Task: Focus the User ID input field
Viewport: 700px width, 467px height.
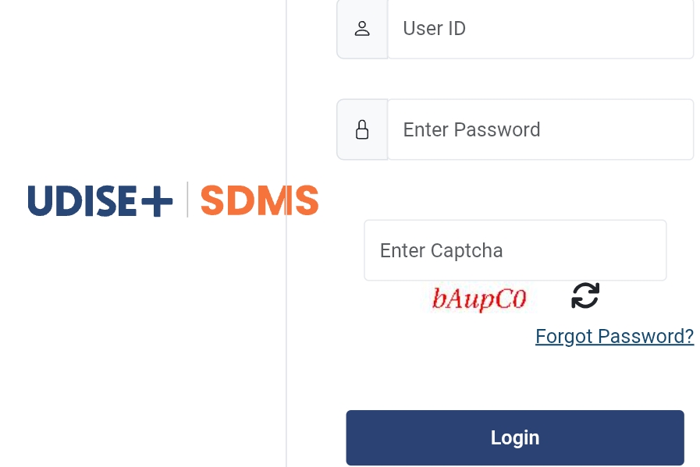Action: (x=540, y=29)
